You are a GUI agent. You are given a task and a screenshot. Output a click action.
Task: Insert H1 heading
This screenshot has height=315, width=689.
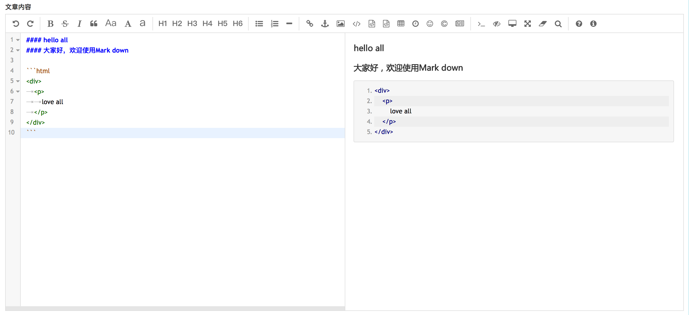[x=162, y=24]
